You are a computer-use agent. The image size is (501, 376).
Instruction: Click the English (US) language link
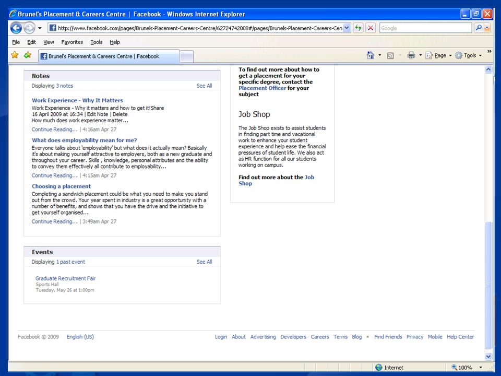80,337
